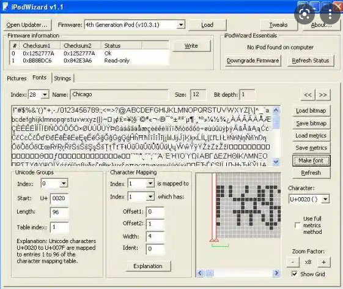Viewport: 343px width, 289px height.
Task: Click the Table index field
Action: click(x=59, y=227)
